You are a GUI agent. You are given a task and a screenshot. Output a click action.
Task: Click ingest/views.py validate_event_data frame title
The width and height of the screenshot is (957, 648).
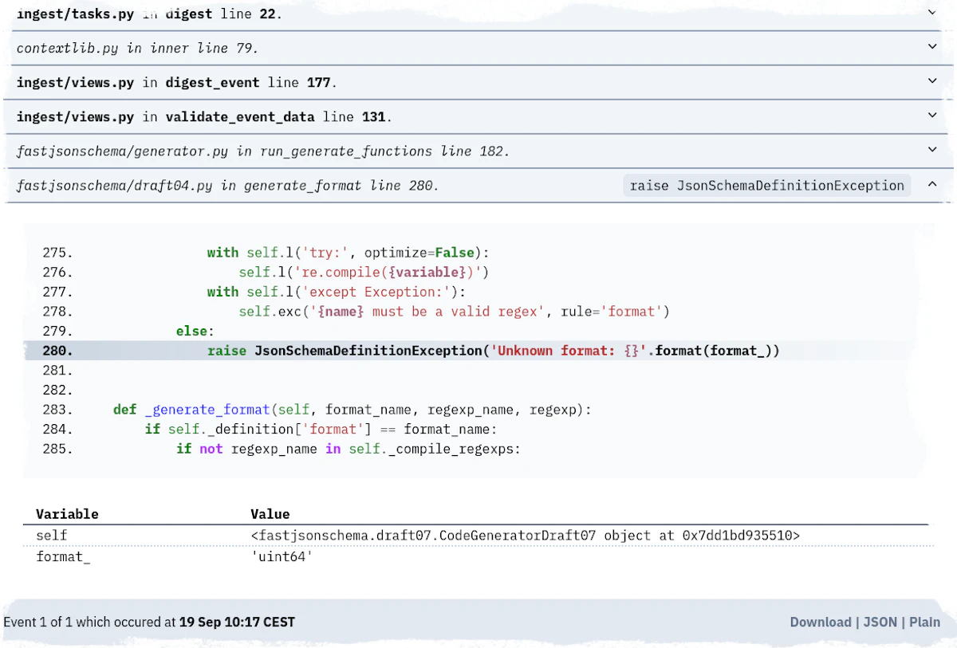(x=204, y=117)
